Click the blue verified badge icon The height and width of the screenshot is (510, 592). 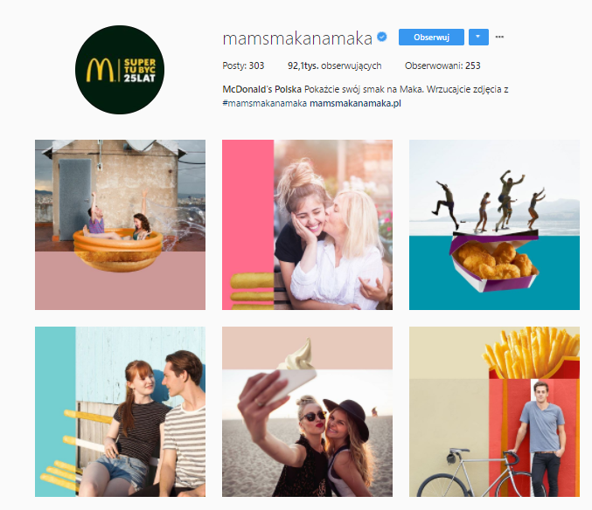point(382,37)
